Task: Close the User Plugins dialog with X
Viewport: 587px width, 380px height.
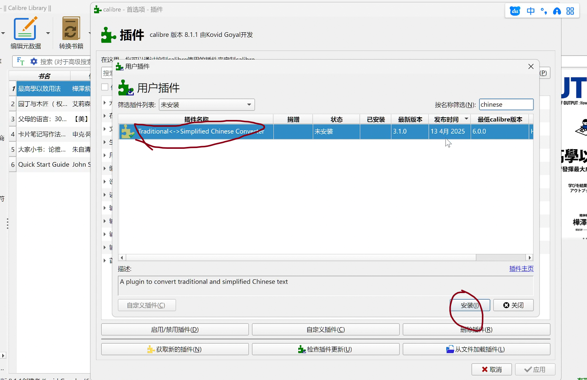Action: coord(531,66)
